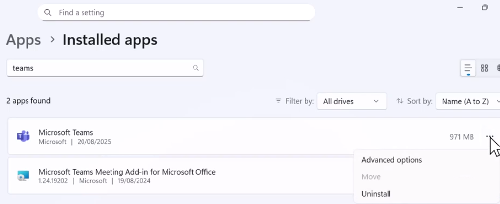
Task: Click the Microsoft Teams app icon
Action: coord(23,136)
